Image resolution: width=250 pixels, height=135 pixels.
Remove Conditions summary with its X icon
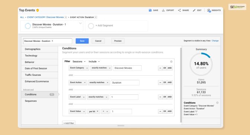click(x=217, y=103)
